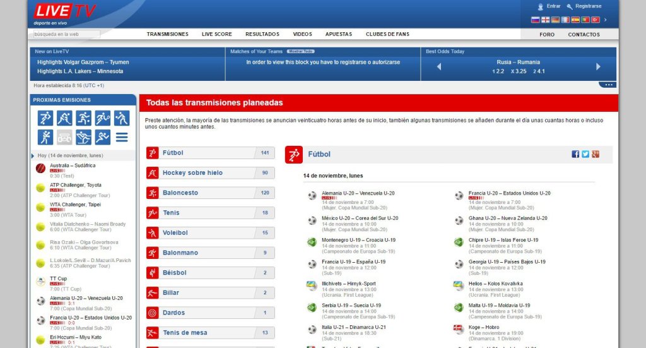Expand more languages arrow beside the flags
646x348 pixels.
pos(606,20)
